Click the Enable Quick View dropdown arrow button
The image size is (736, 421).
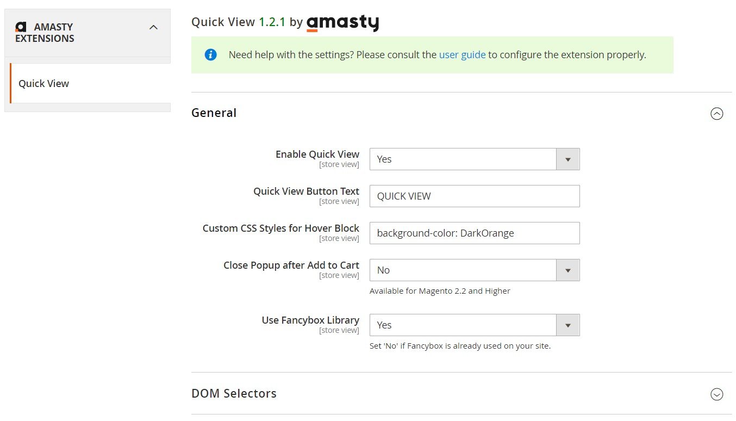tap(568, 159)
